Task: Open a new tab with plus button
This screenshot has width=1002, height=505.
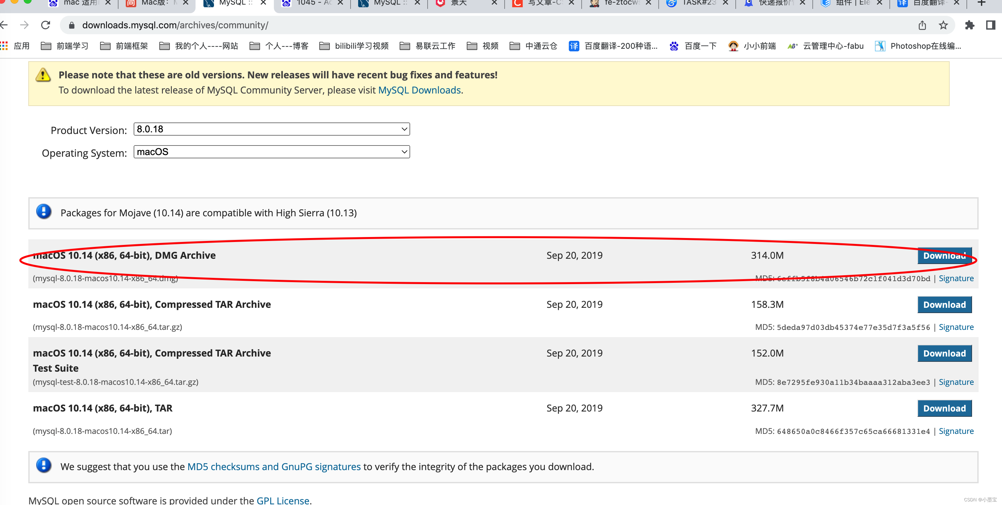Action: coord(981,3)
